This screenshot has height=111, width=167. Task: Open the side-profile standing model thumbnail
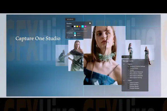pos(133,49)
